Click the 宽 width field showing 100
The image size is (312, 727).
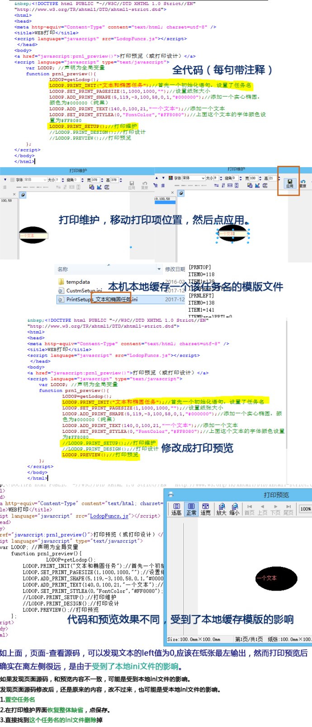pyautogui.click(x=253, y=178)
